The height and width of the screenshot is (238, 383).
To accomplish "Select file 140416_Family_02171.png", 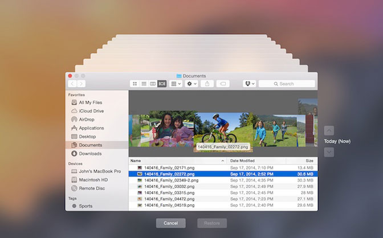I will pyautogui.click(x=223, y=168).
